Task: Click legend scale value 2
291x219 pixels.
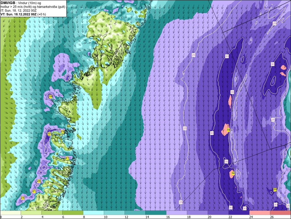Action: 22,217
